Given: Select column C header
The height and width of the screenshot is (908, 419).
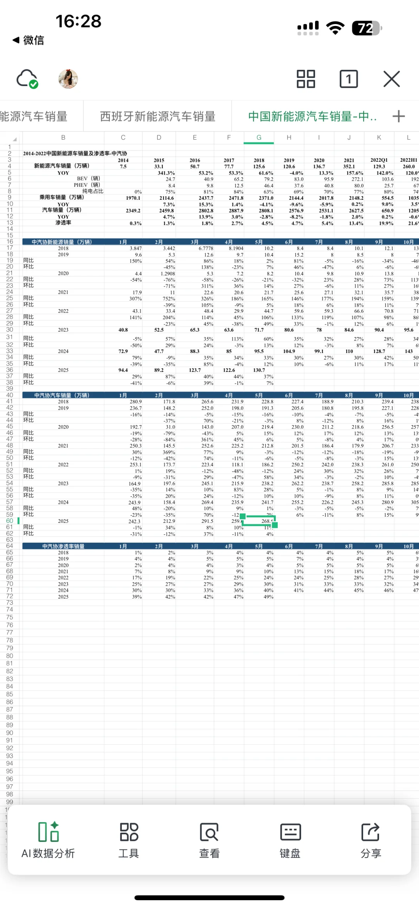Looking at the screenshot, I should click(123, 137).
